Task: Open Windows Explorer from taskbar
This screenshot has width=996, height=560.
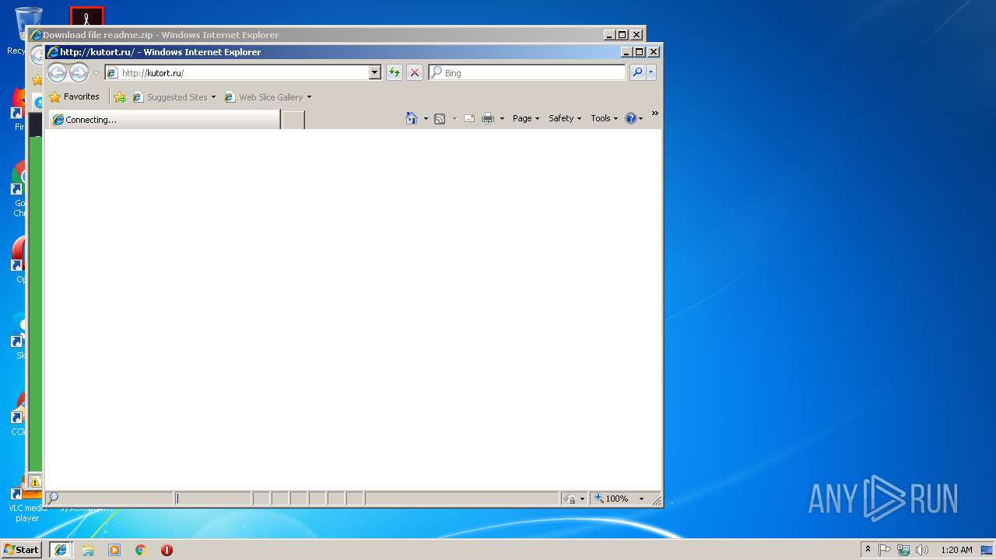Action: 88,550
